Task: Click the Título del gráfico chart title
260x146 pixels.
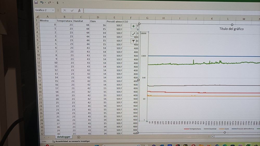Action: (231, 29)
